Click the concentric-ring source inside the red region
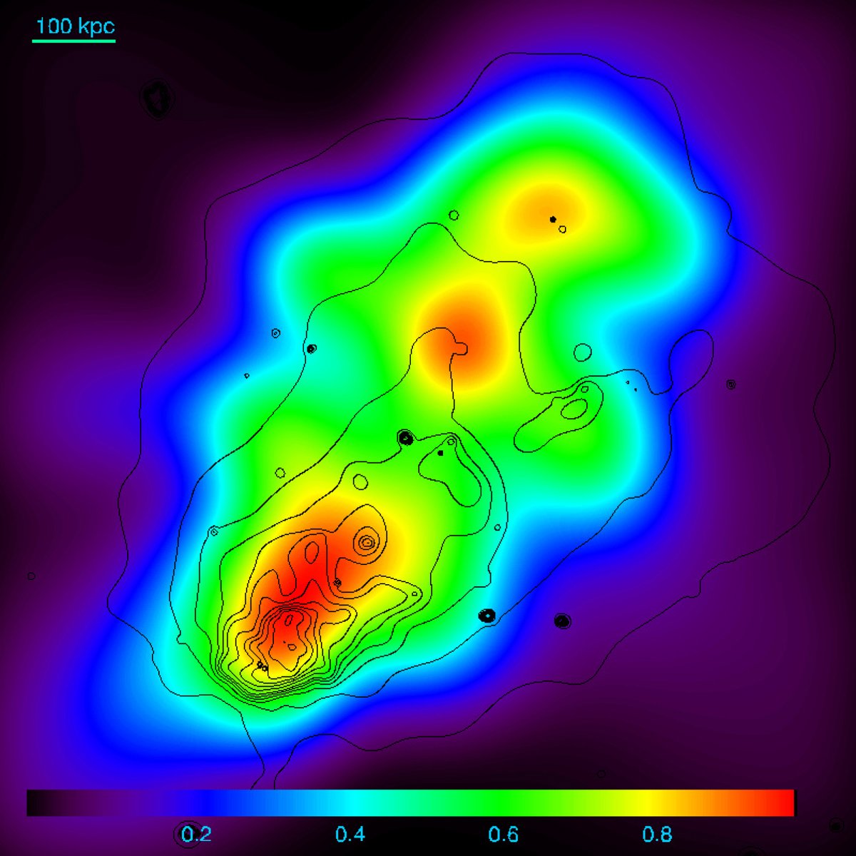 (367, 543)
